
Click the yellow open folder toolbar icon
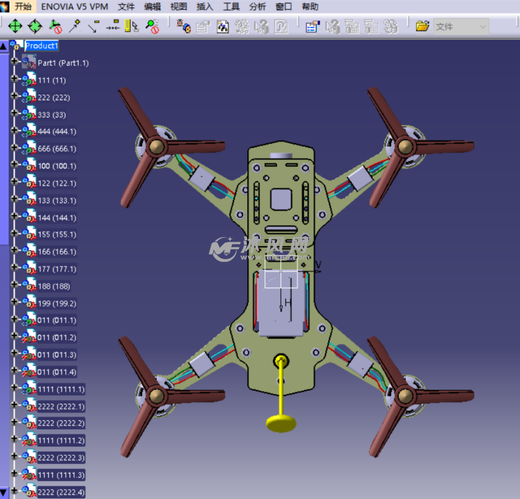coord(422,26)
